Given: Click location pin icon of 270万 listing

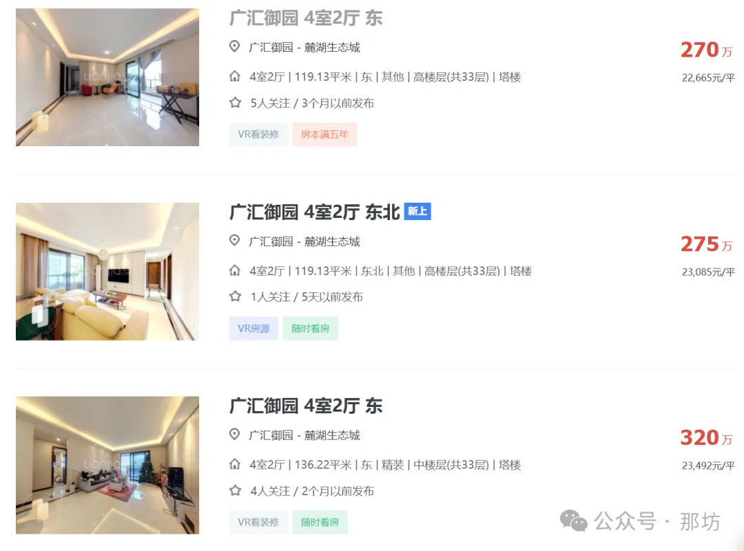Looking at the screenshot, I should 234,47.
